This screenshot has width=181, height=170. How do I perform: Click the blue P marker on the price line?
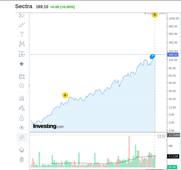153,56
